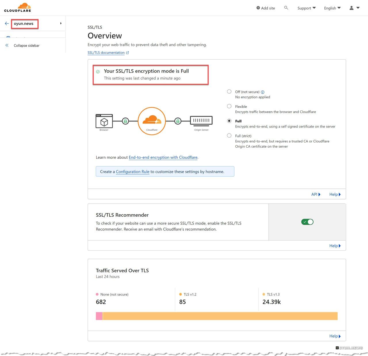This screenshot has height=356, width=368.
Task: Click the 85 TLS v1.2 value
Action: coord(183,302)
